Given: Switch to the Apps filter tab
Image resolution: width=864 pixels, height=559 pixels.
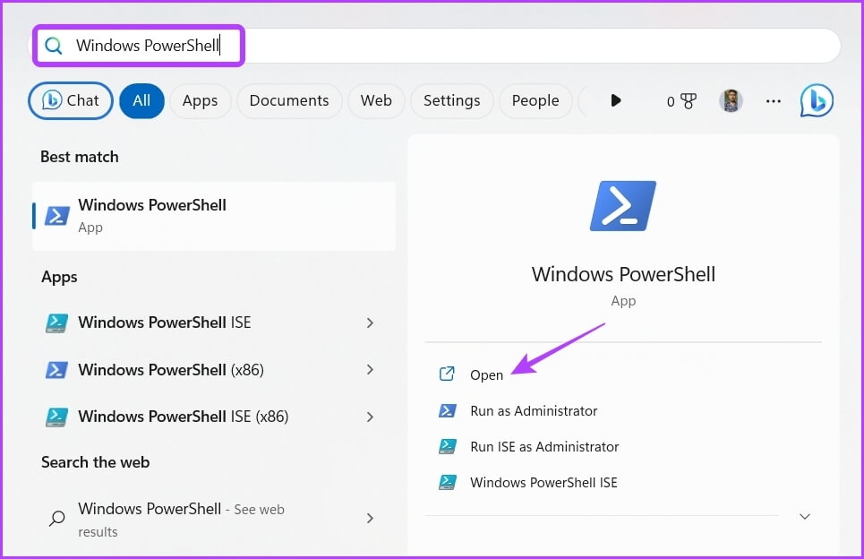Looking at the screenshot, I should pos(200,101).
